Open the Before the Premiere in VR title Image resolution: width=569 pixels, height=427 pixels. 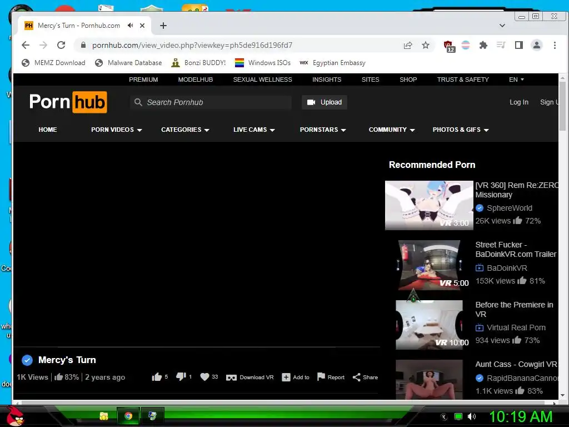514,309
